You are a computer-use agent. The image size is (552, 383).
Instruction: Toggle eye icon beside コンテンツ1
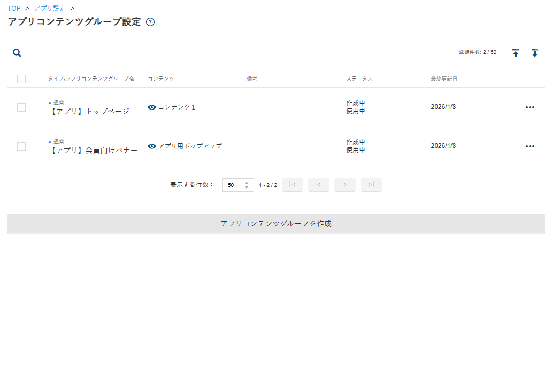pos(152,107)
